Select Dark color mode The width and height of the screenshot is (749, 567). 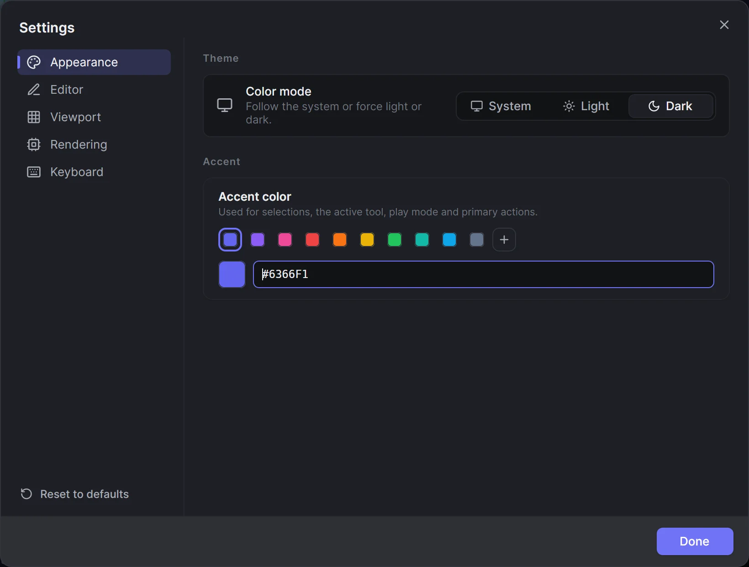pyautogui.click(x=671, y=106)
